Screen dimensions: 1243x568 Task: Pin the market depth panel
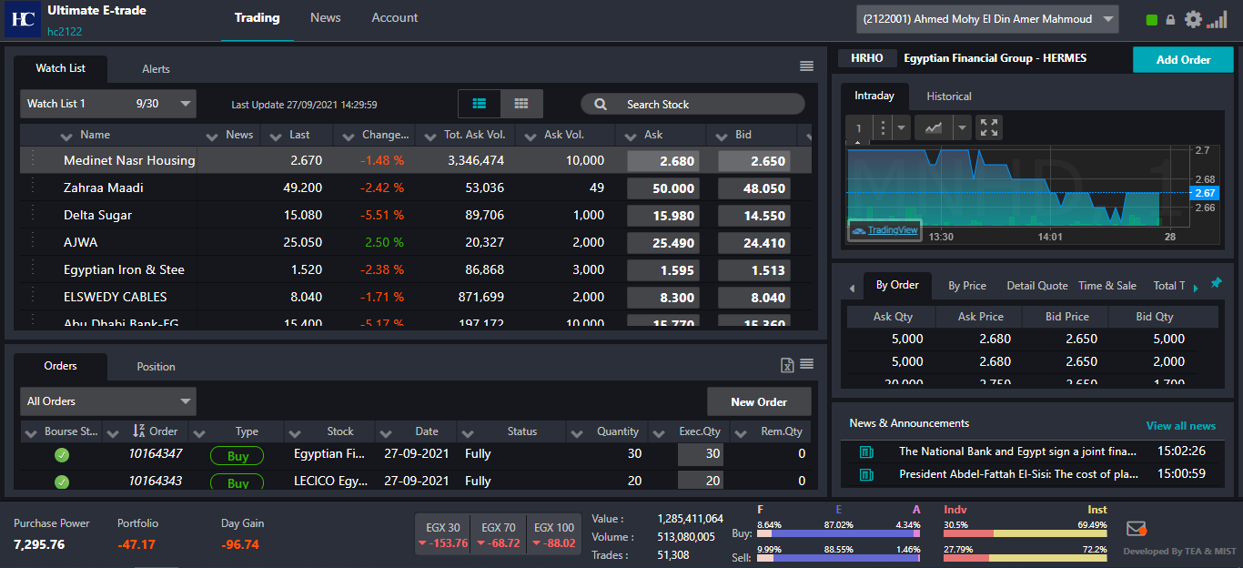tap(1216, 284)
